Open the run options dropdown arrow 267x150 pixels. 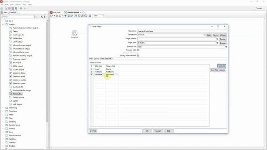click(54, 16)
